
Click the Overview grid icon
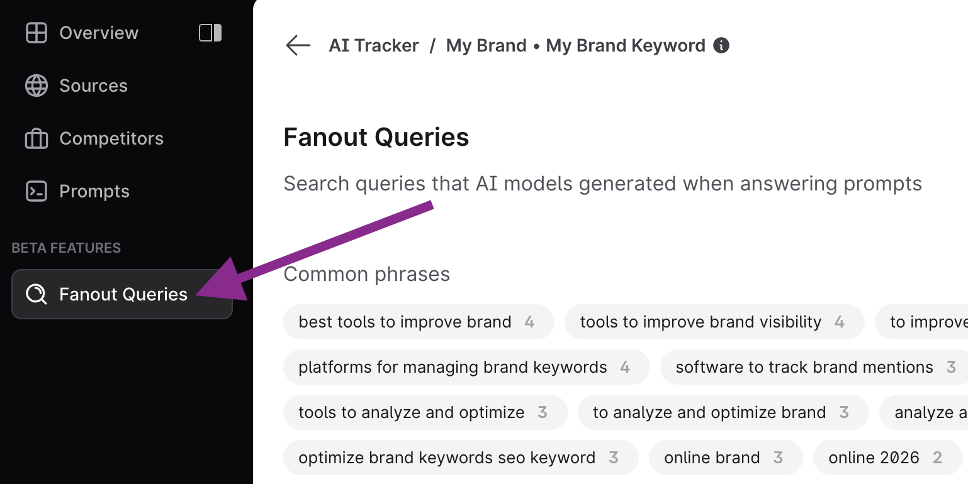pos(36,33)
